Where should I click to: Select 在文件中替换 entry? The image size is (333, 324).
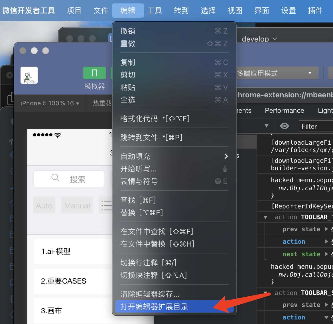click(174, 244)
